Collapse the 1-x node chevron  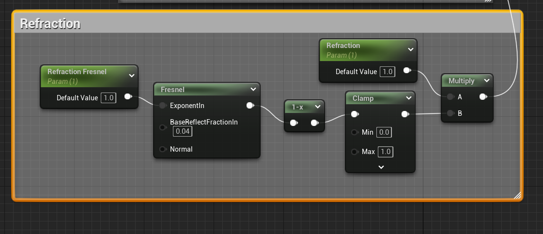tap(318, 107)
